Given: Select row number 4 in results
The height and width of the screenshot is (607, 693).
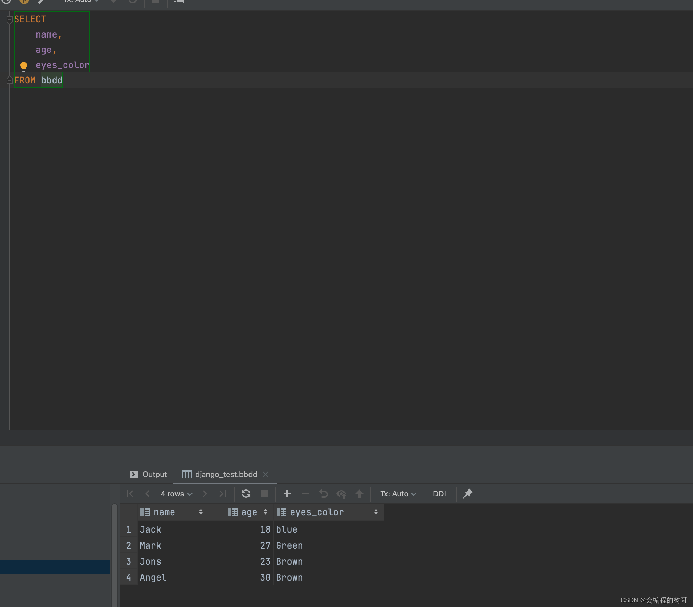Looking at the screenshot, I should [x=129, y=577].
